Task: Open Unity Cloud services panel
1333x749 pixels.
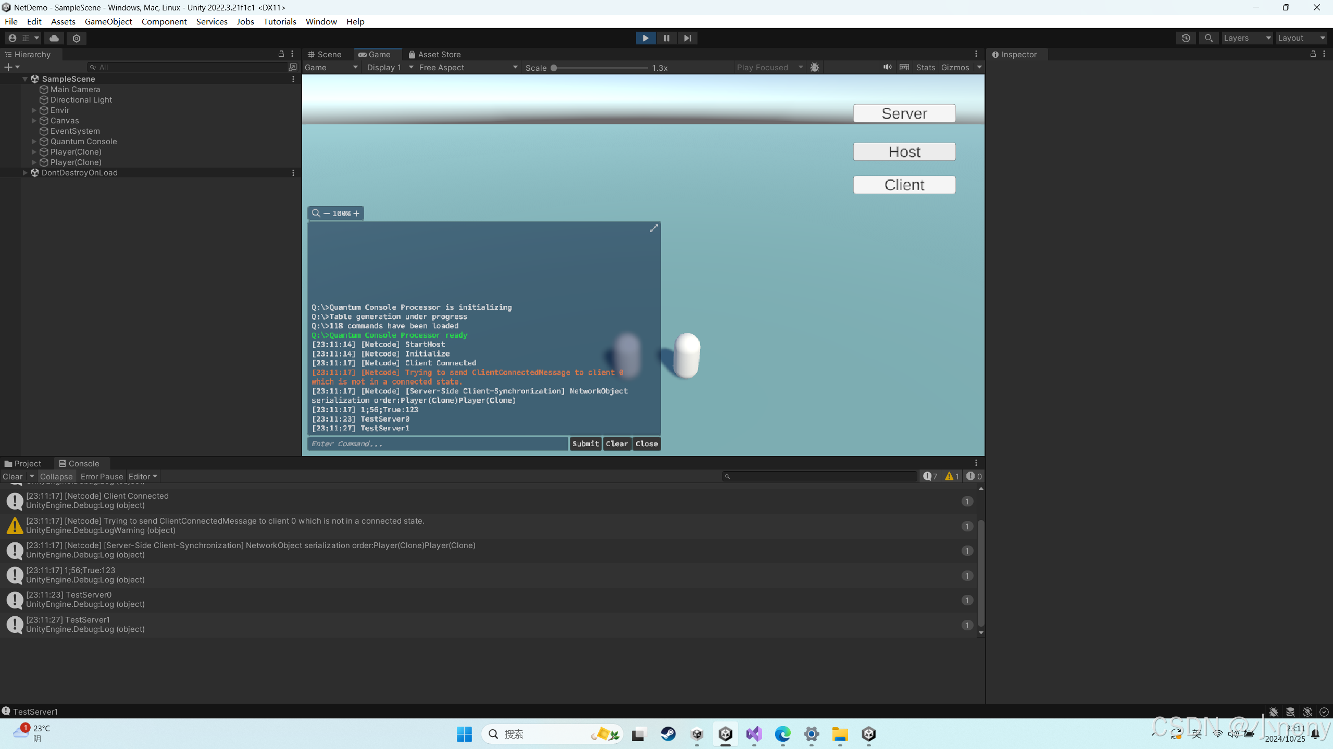Action: click(x=54, y=38)
